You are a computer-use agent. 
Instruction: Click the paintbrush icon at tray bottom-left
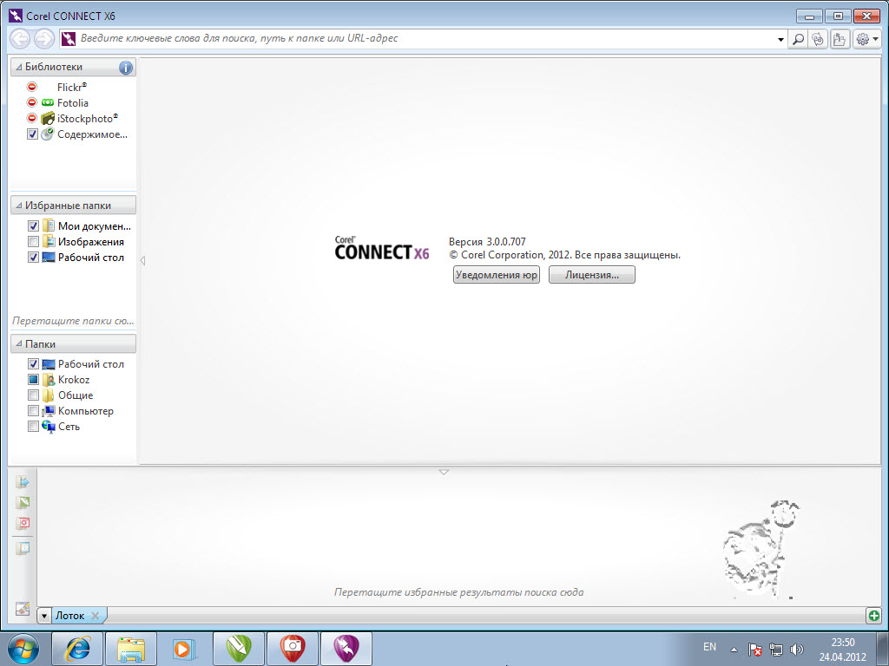pyautogui.click(x=23, y=608)
